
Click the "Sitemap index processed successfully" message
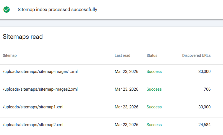click(57, 10)
